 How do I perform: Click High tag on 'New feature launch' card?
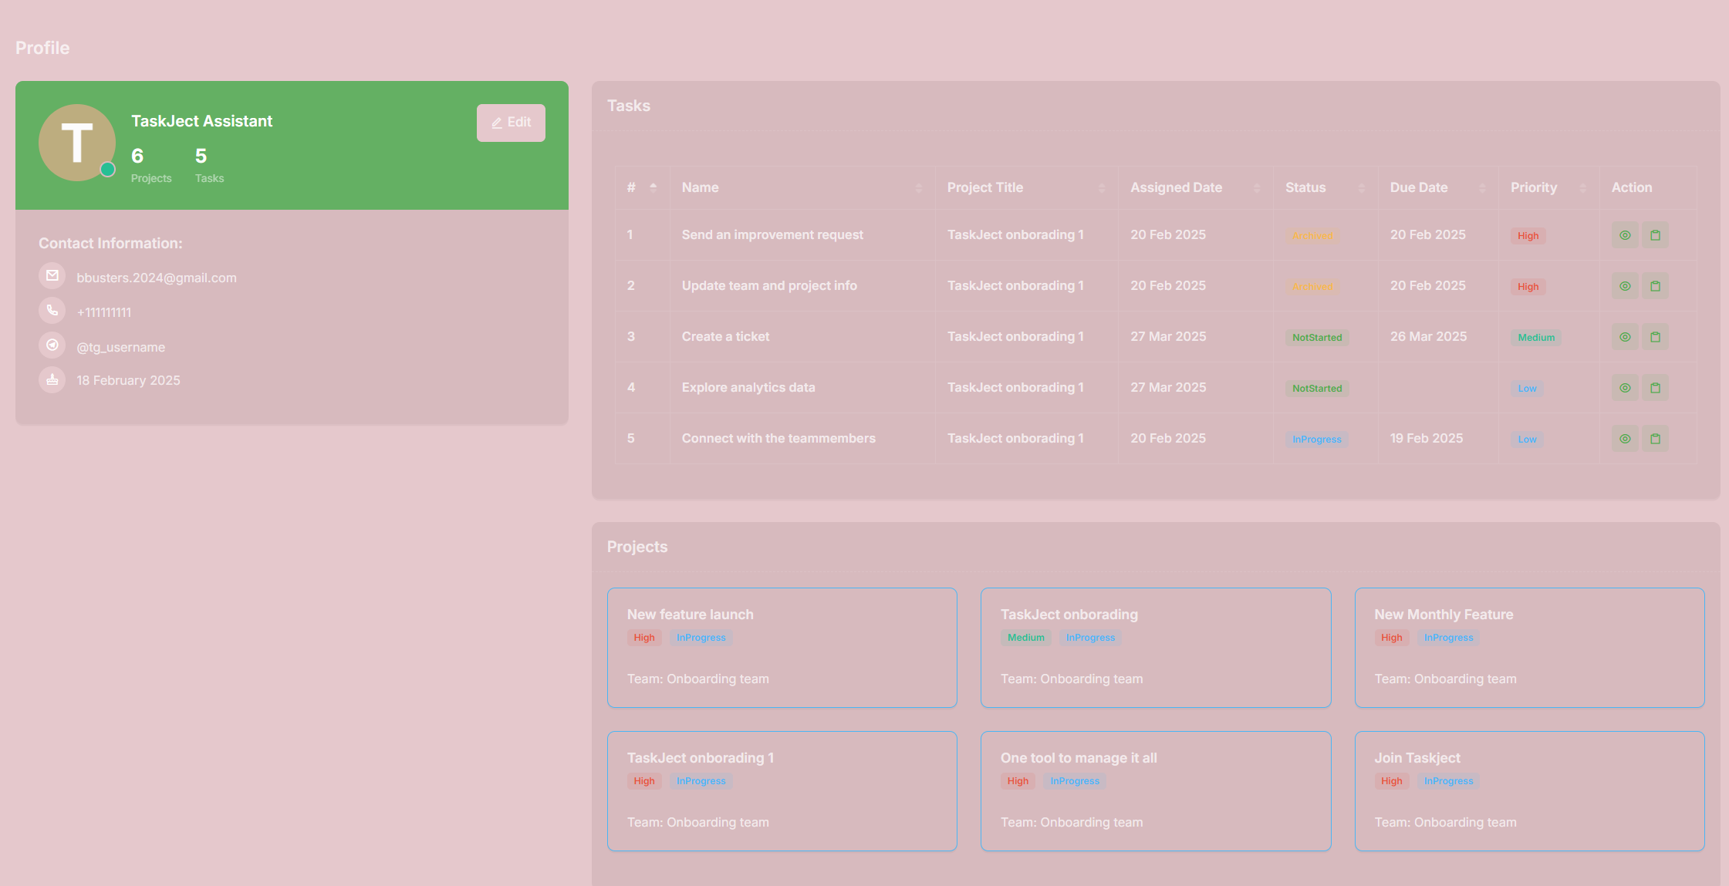point(643,638)
